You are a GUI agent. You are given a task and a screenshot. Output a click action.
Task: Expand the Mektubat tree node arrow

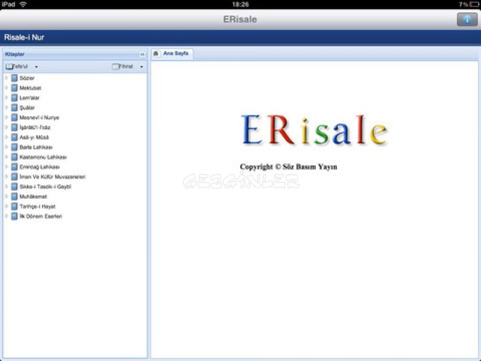pos(7,88)
